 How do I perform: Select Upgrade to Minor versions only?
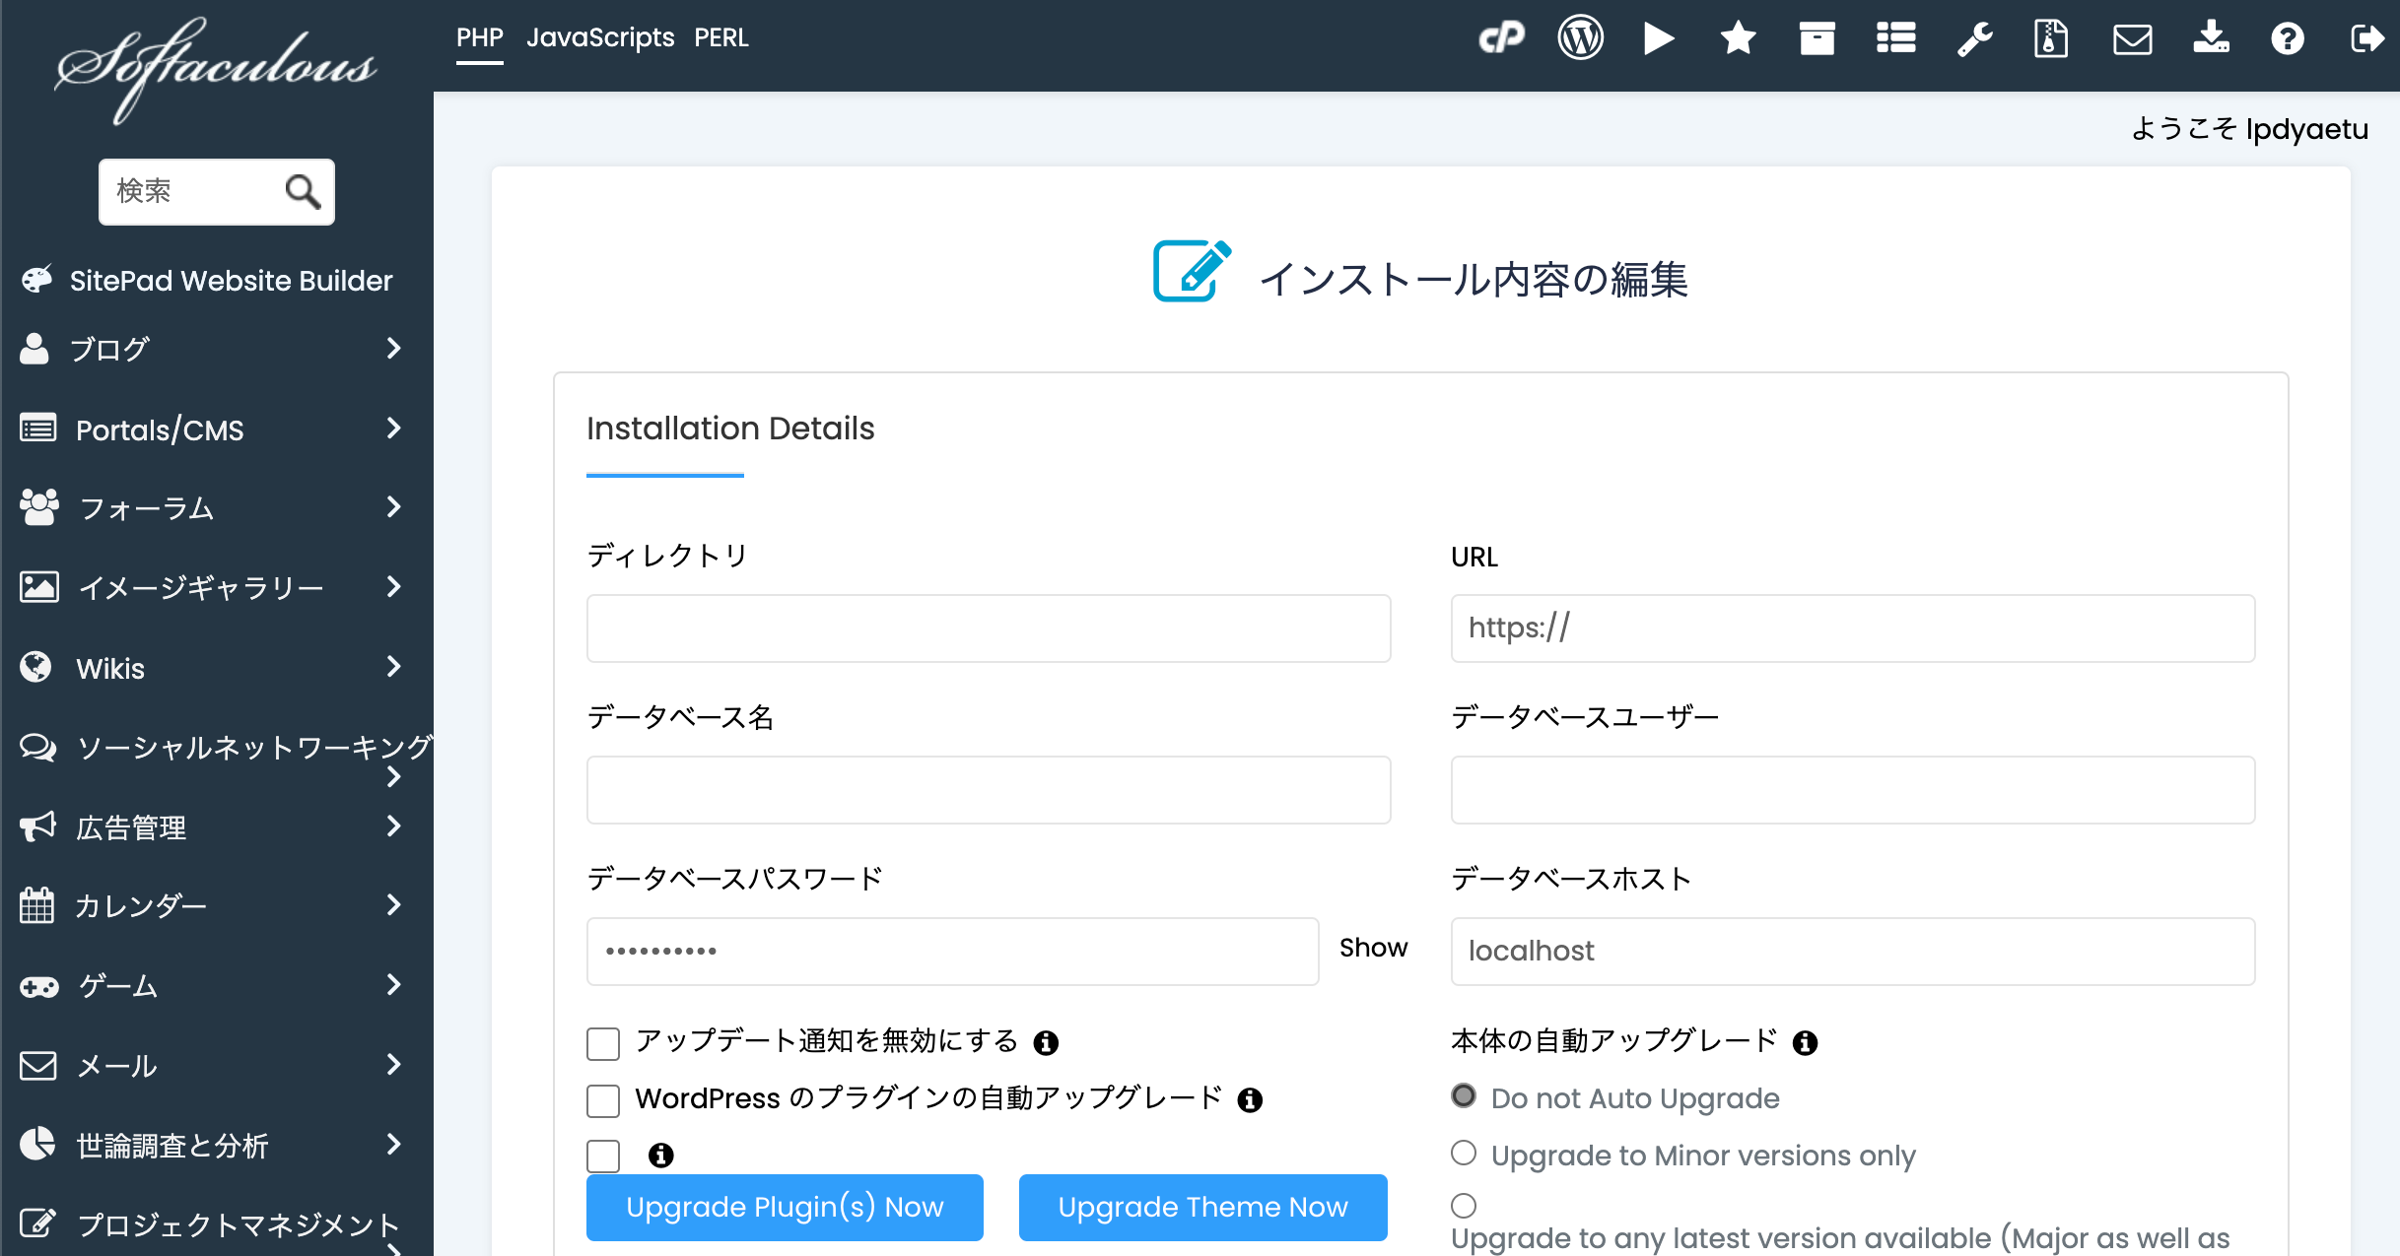click(1464, 1153)
